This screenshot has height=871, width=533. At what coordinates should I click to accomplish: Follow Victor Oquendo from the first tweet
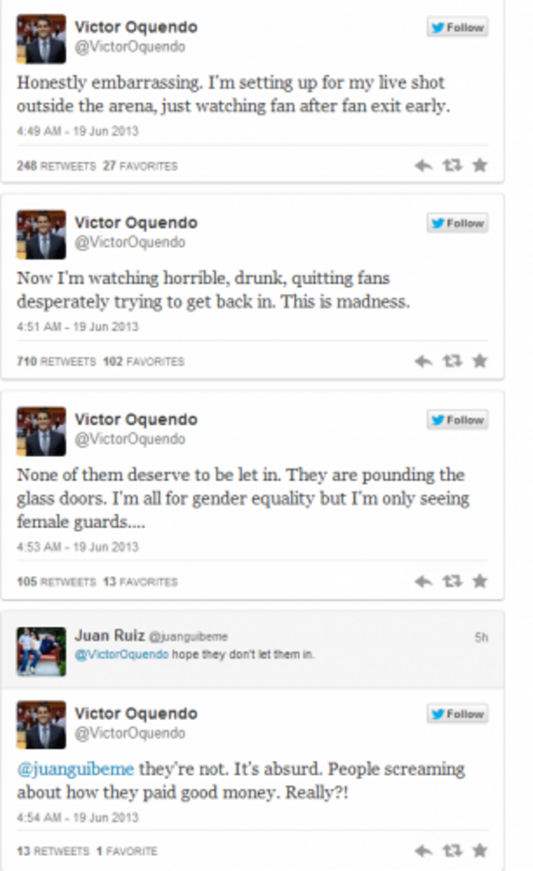(x=458, y=27)
